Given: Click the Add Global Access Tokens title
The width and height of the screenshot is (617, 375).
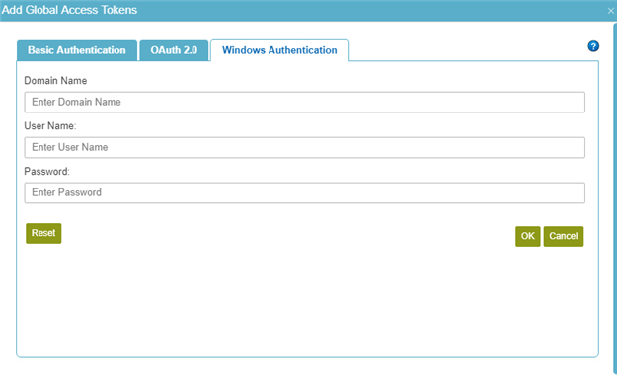Looking at the screenshot, I should pos(70,10).
